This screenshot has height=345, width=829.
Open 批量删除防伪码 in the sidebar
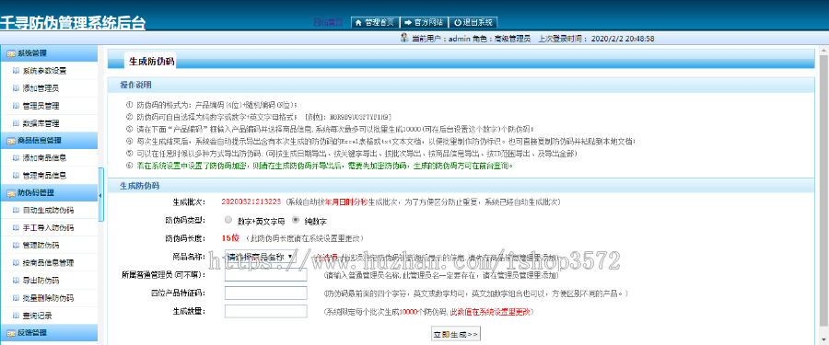tap(48, 297)
